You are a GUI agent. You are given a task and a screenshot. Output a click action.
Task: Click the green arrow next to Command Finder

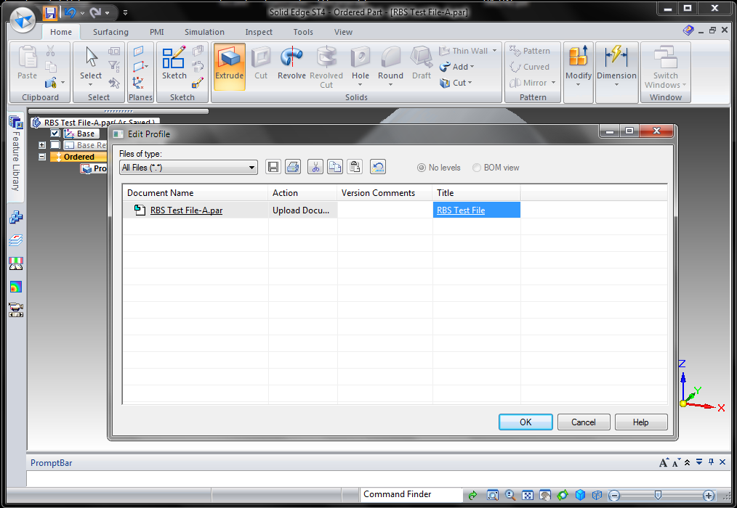click(473, 495)
